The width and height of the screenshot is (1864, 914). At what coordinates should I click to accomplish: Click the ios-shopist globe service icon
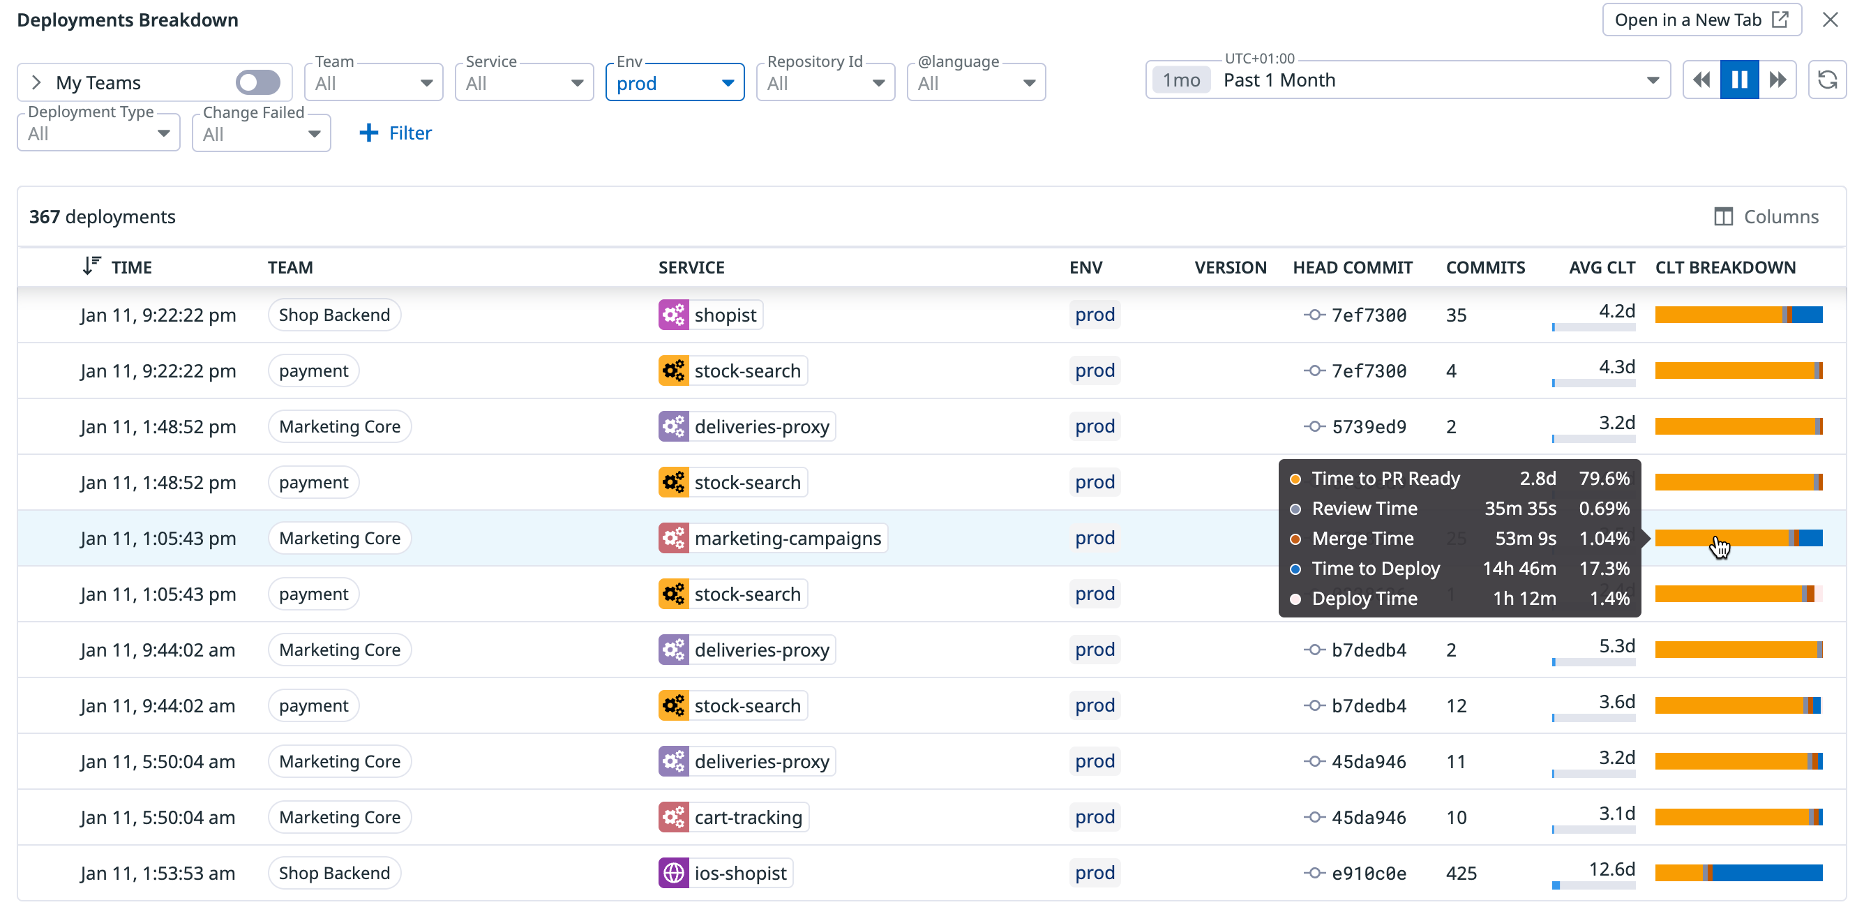click(673, 873)
